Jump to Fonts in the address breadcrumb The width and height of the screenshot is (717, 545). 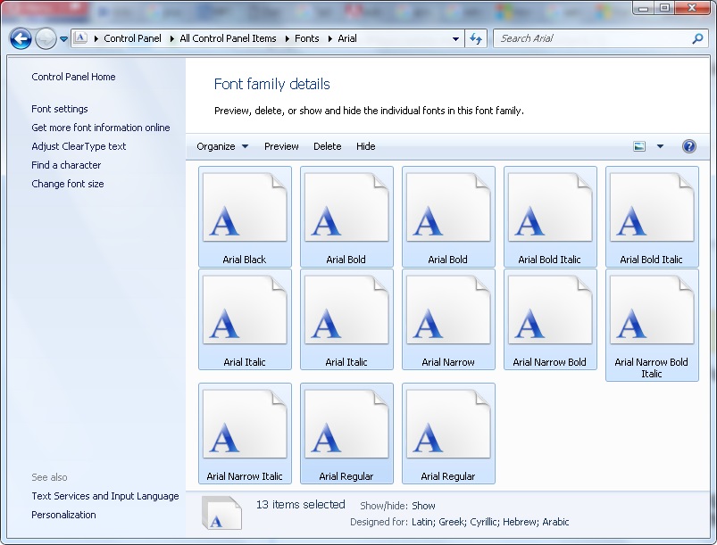click(x=307, y=38)
